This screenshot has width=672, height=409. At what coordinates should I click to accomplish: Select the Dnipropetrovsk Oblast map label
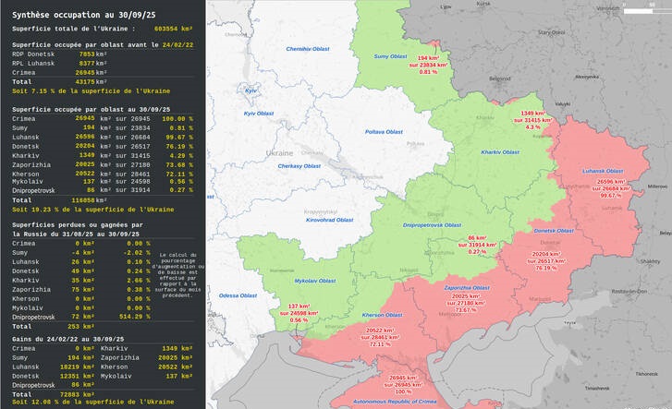pos(430,224)
